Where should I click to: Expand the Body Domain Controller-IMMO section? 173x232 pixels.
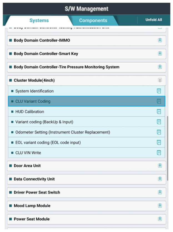click(160, 40)
